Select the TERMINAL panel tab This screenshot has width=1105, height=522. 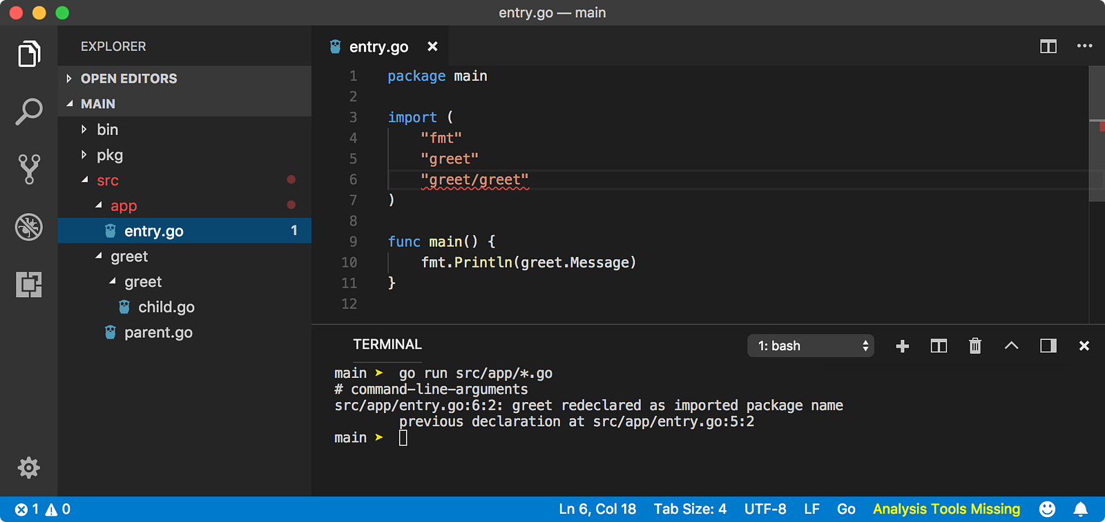click(x=387, y=344)
